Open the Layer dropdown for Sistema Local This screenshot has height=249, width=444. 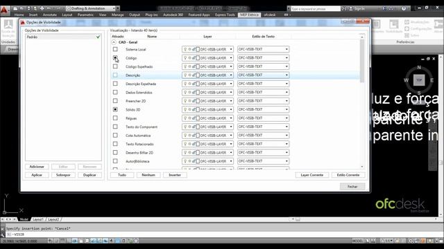click(x=207, y=49)
